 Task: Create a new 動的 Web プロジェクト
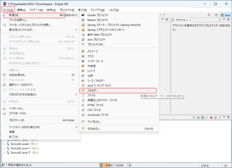119,35
